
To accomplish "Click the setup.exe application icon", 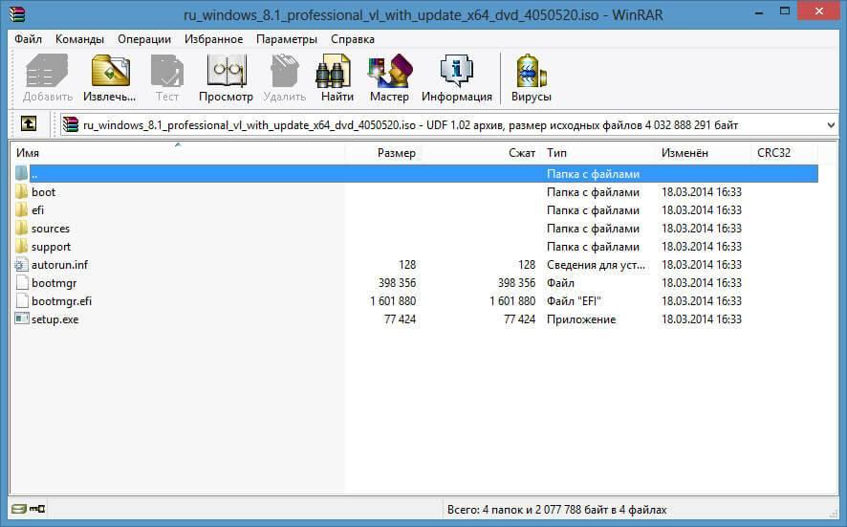I will click(22, 318).
